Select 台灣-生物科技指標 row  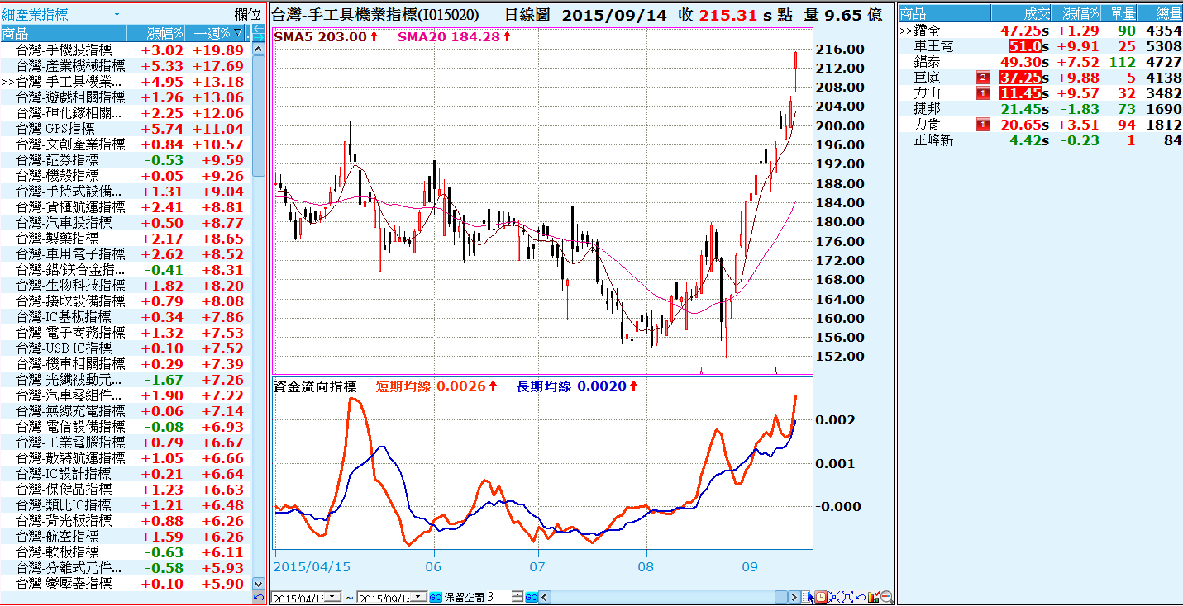point(126,285)
